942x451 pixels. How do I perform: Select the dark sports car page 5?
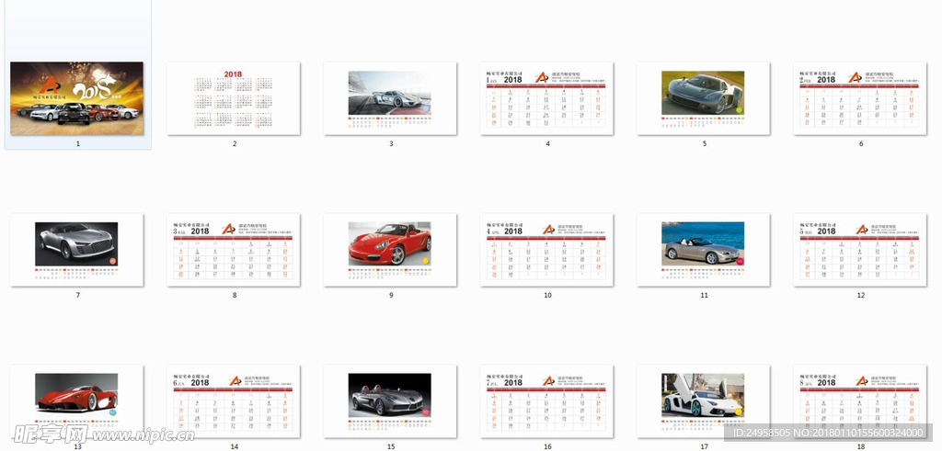point(704,98)
